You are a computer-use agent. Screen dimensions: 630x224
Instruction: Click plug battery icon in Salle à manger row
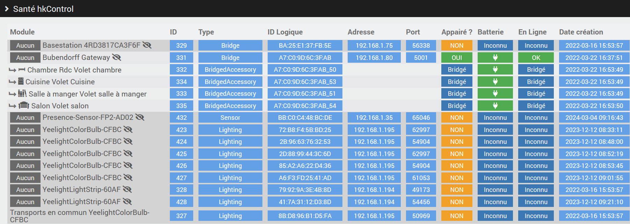coord(495,93)
